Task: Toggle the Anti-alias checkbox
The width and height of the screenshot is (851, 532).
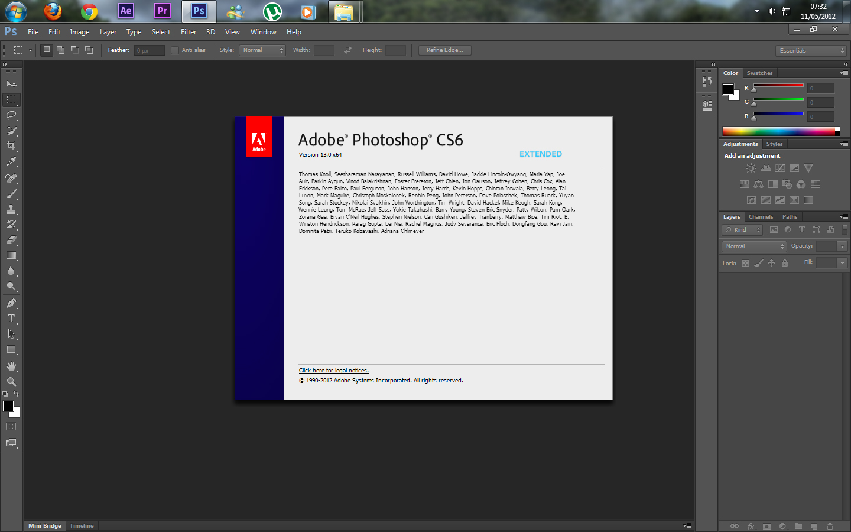Action: 175,50
